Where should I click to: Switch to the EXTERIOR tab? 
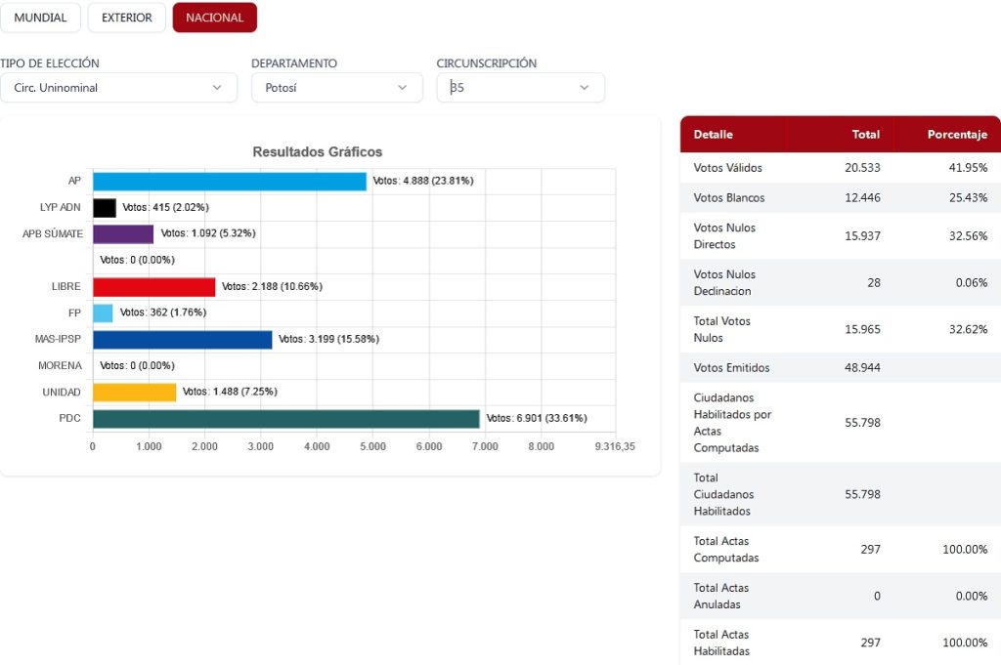[126, 18]
